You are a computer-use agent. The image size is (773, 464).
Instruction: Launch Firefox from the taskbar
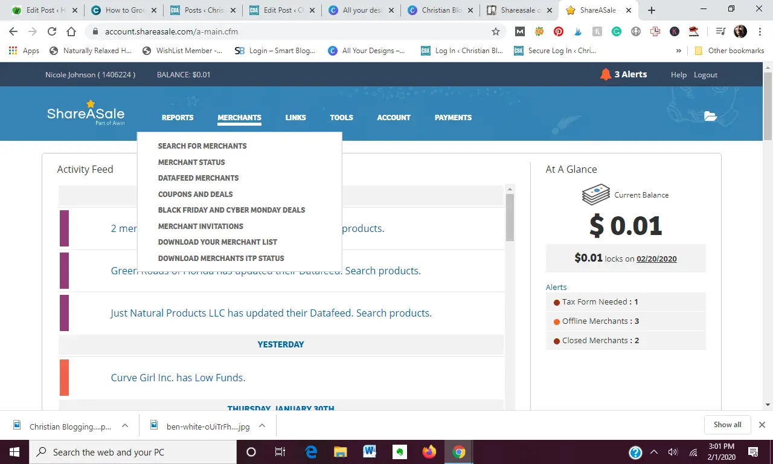[x=429, y=452]
